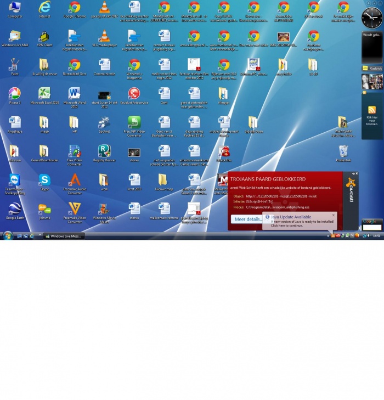Click the Kladblok notes gadget
Screen dimensions: 384x400
pos(372,69)
